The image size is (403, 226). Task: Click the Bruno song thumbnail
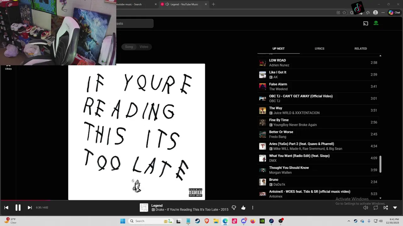coord(263,182)
